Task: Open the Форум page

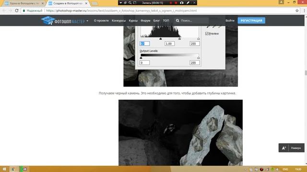Action: pos(145,21)
